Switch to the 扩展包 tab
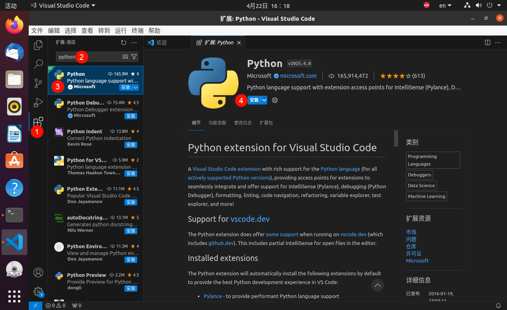 click(x=266, y=123)
